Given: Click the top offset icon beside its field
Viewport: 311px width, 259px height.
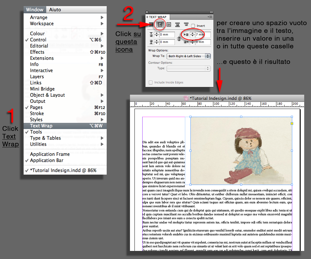Looking at the screenshot, I should pyautogui.click(x=151, y=34).
